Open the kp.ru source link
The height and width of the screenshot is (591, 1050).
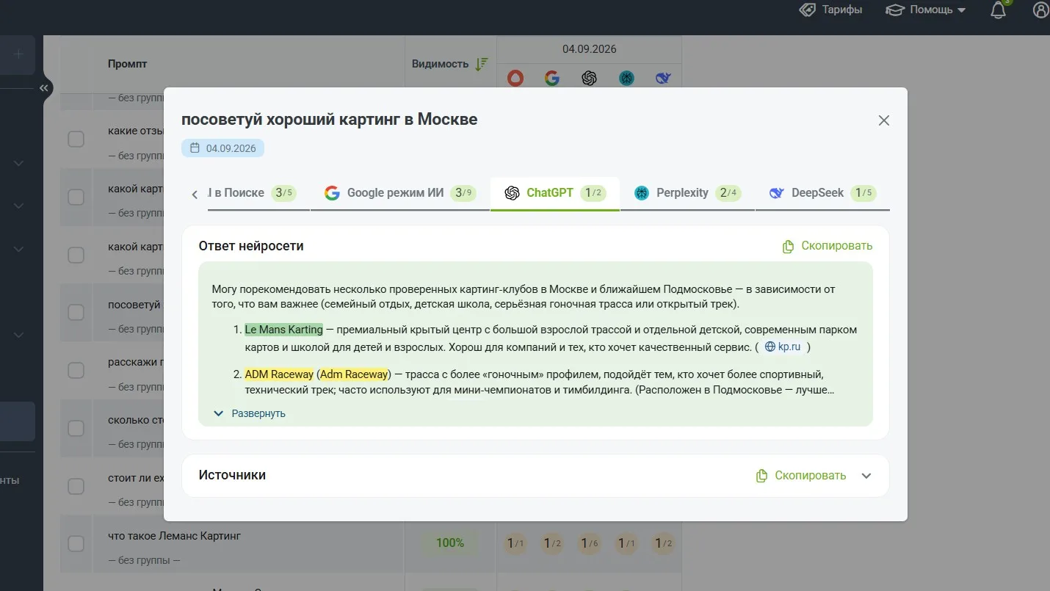click(x=783, y=347)
